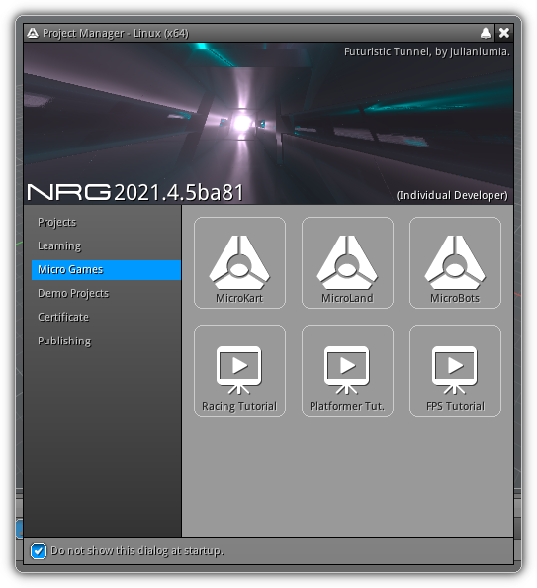Click the Futuristic Tunnel banner image
537x588 pixels.
(268, 123)
